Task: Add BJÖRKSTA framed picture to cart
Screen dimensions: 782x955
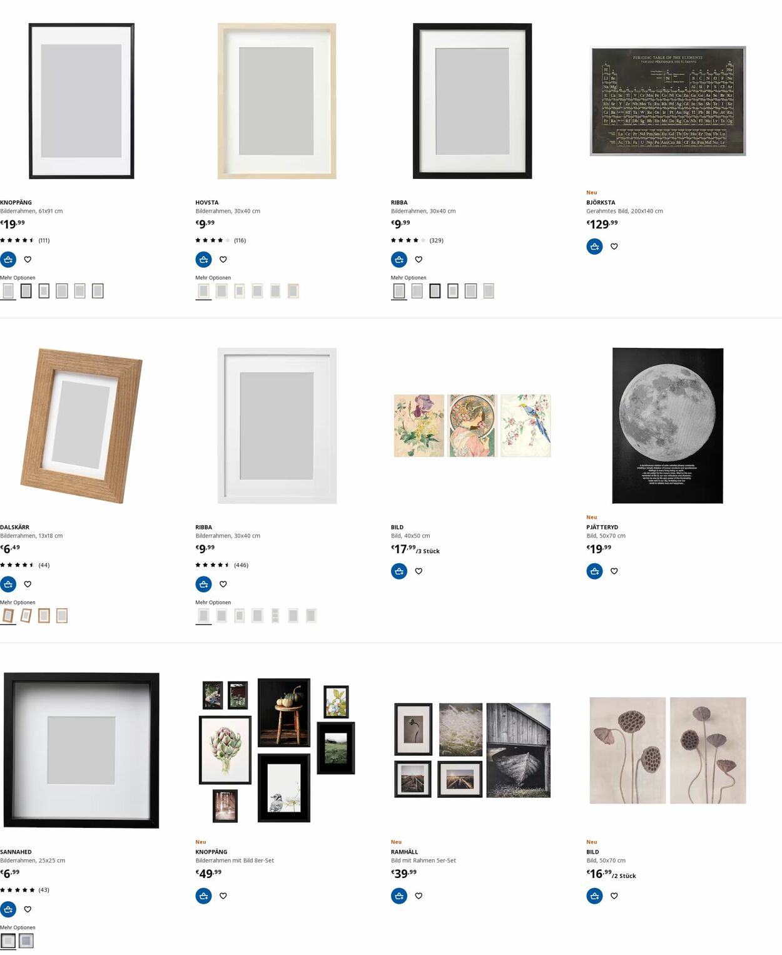Action: 594,247
